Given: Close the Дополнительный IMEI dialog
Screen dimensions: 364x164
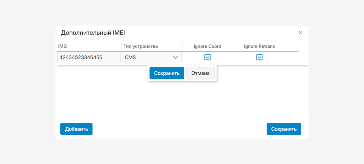Looking at the screenshot, I should coord(300,33).
